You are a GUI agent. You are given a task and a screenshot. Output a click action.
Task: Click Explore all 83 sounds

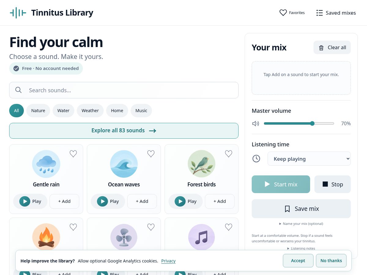pyautogui.click(x=124, y=131)
